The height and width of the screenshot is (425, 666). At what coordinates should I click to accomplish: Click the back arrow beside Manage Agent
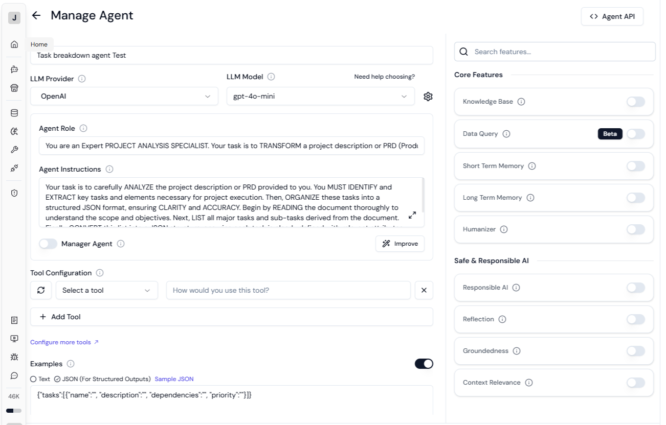[36, 15]
